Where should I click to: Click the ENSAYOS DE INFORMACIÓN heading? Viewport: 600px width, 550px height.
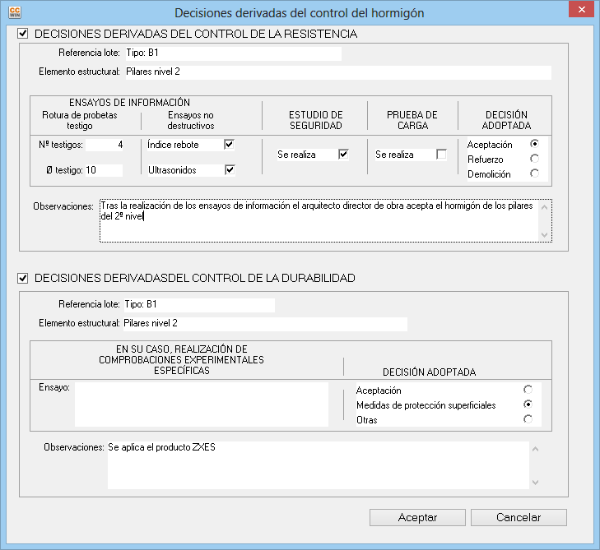tap(129, 103)
